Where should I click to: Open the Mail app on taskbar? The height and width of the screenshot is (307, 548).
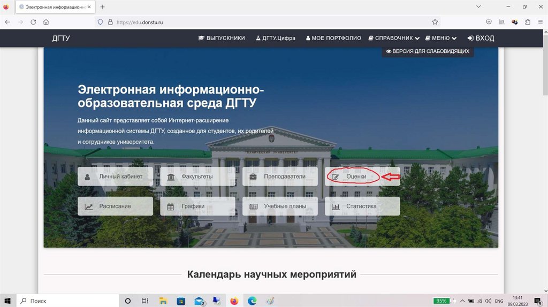pos(199,301)
